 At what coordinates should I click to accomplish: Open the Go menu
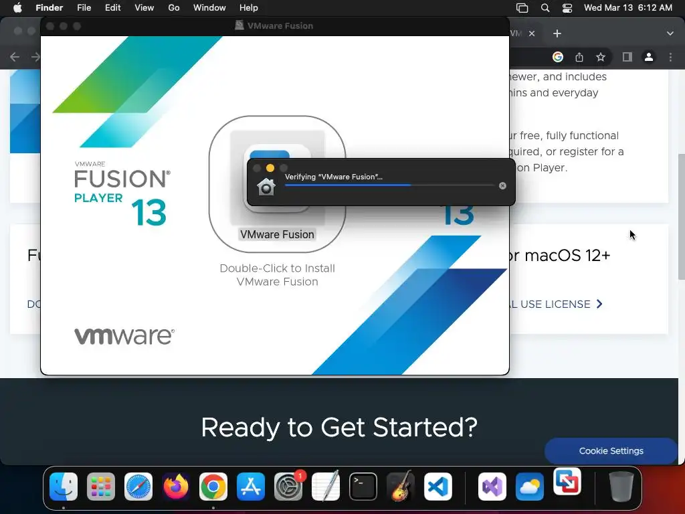click(174, 8)
